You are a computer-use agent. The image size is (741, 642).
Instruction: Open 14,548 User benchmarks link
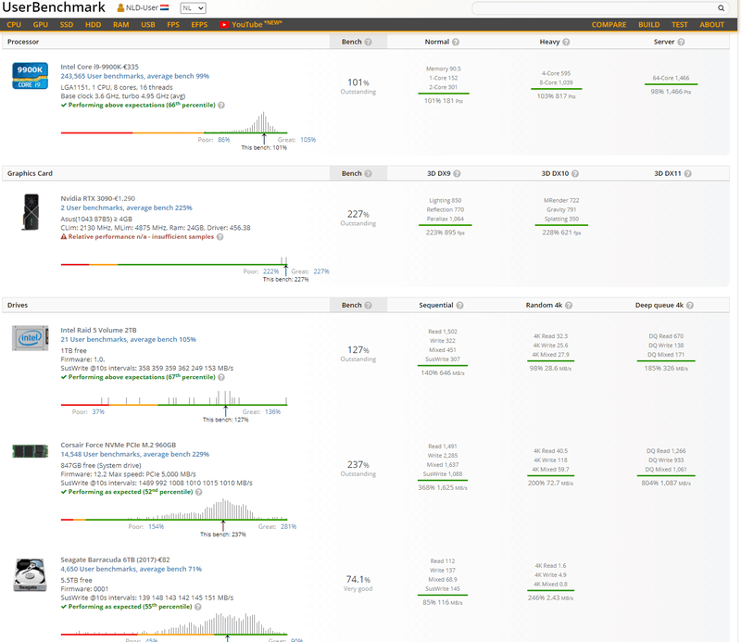pos(134,454)
